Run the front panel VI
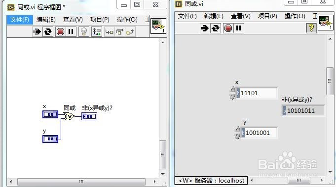This screenshot has height=187, width=336. tap(205, 28)
